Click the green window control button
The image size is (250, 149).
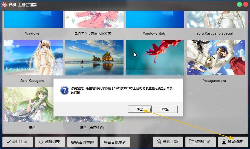click(239, 4)
